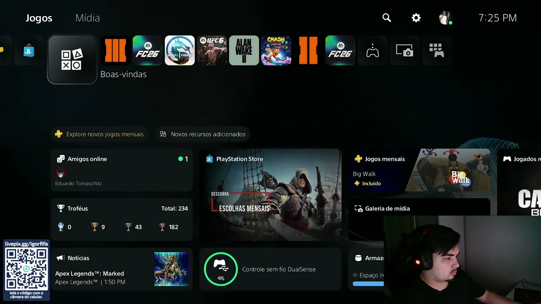
Task: Launch the FC26 tile beside the controller icon
Action: [x=340, y=50]
